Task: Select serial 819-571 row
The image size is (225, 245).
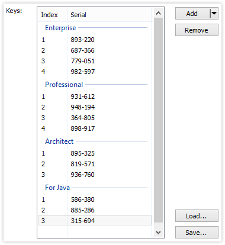Action: 95,164
